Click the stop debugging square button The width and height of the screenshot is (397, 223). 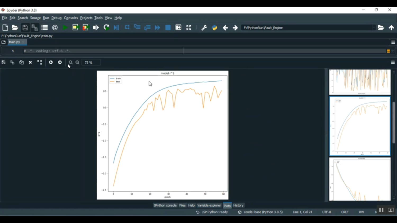tap(168, 28)
